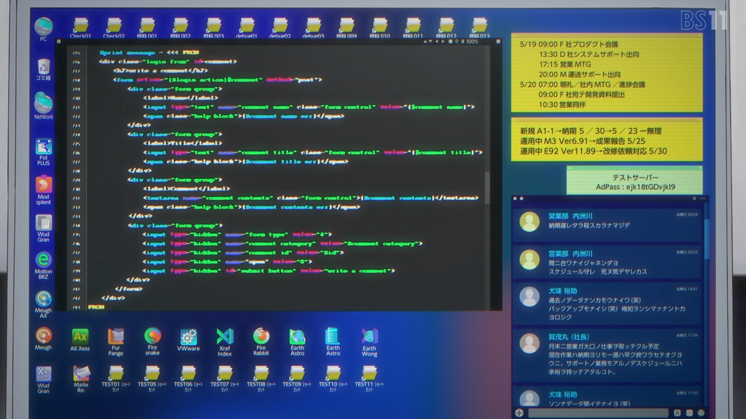Select the 犬味 裕助 message from 18:41
746x419 pixels.
coord(606,303)
